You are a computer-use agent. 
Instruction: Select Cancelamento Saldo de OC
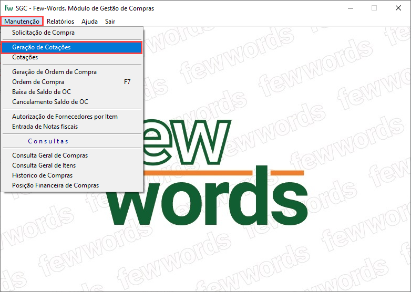pyautogui.click(x=72, y=101)
